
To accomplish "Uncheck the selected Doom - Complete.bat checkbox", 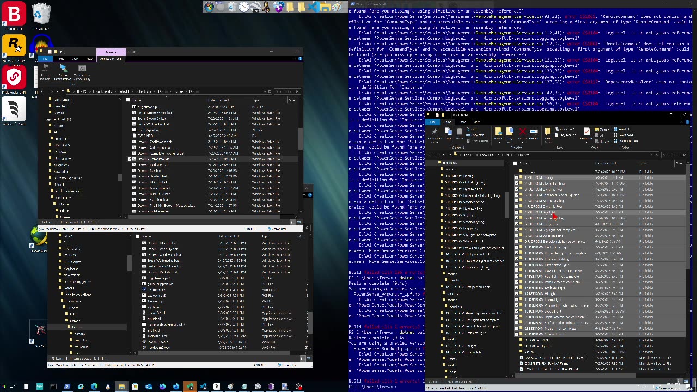I will tap(130, 159).
